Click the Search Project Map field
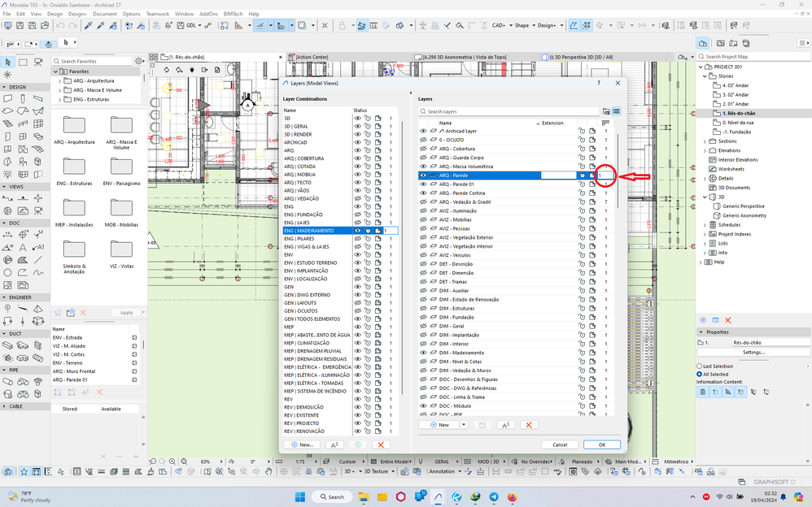The width and height of the screenshot is (812, 507). point(753,56)
